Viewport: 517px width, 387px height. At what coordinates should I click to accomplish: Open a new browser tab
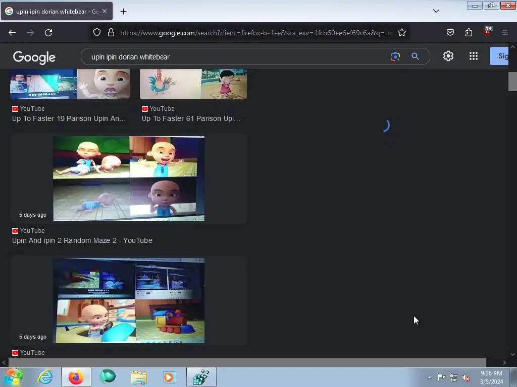(x=123, y=12)
